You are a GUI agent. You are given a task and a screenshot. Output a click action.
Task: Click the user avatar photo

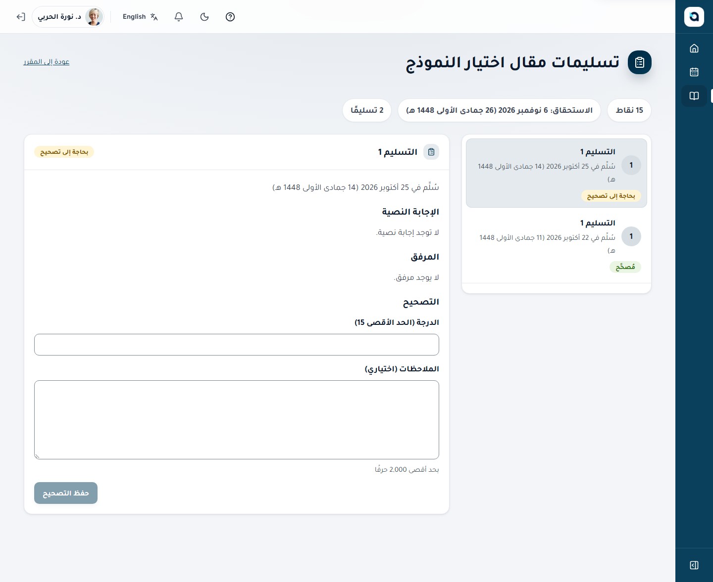[94, 17]
